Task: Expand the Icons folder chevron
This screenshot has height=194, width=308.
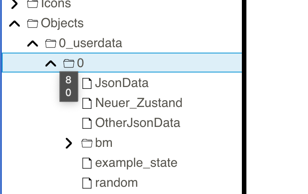Action: 14,4
